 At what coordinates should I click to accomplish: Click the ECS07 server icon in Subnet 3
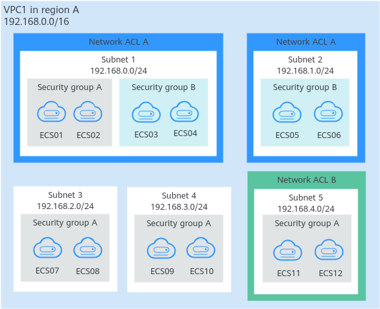point(47,248)
